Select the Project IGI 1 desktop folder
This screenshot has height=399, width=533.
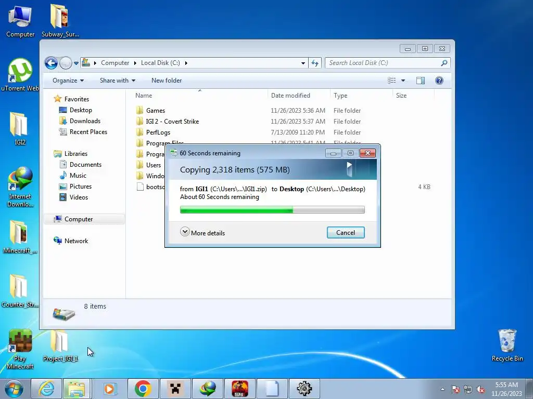[60, 345]
